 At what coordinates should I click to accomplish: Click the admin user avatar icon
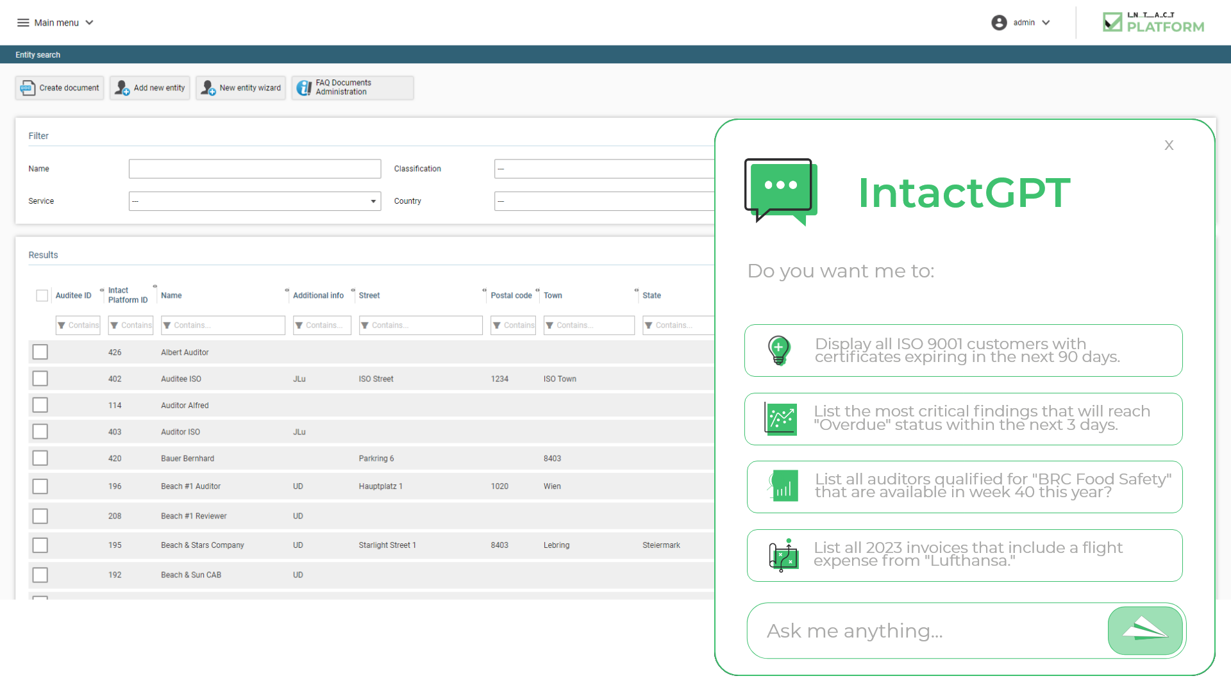coord(1000,22)
